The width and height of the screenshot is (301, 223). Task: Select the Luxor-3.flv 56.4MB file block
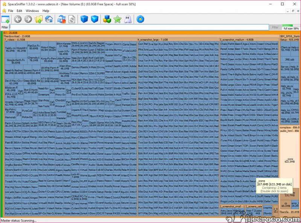[64, 53]
